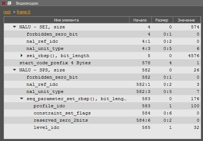The height and width of the screenshot is (141, 203).
Task: Select start_code_prefix 4 Bytes row
Action: [102, 63]
